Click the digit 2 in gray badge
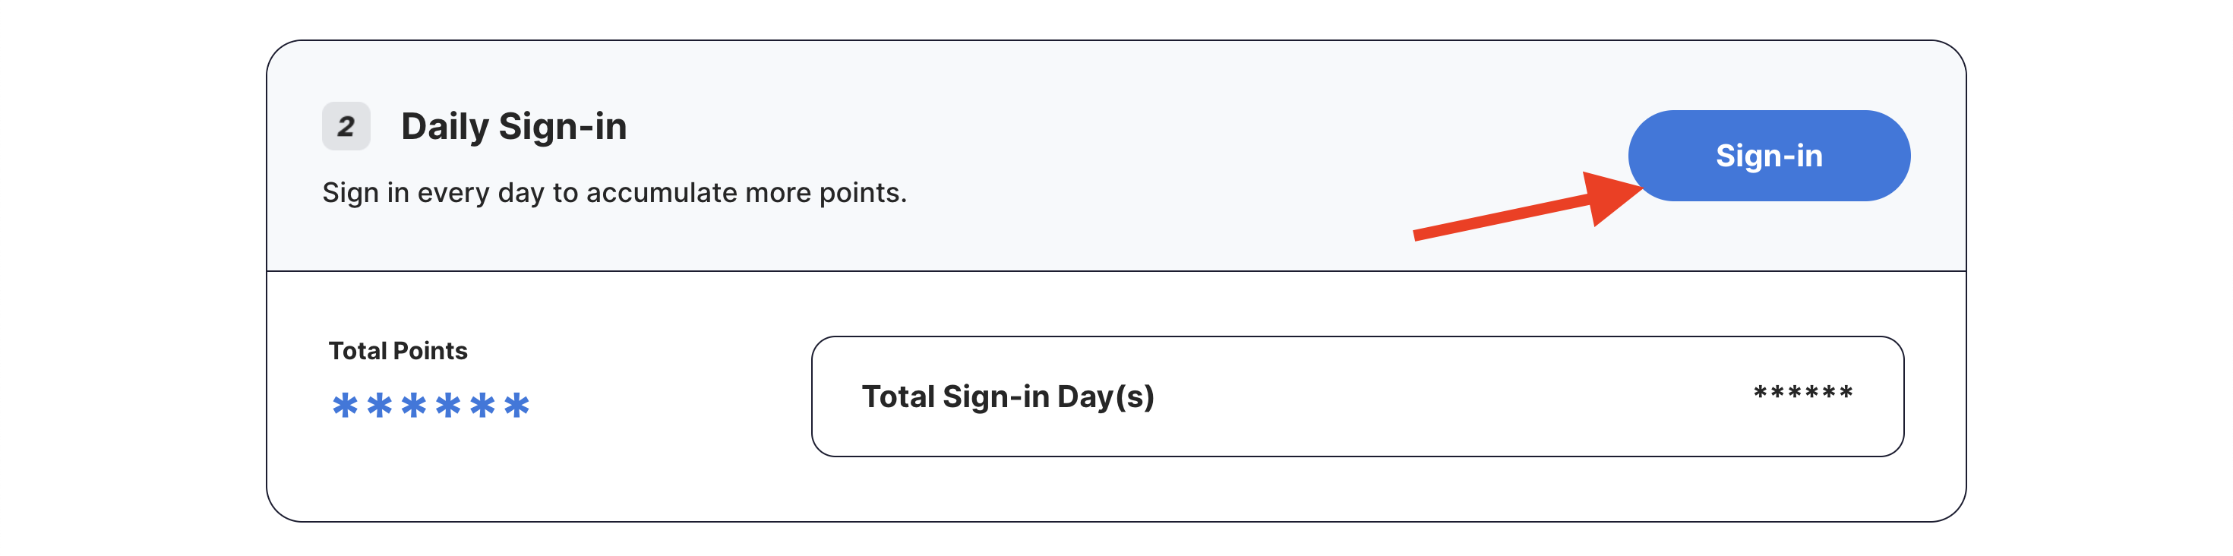The image size is (2233, 556). (x=346, y=127)
